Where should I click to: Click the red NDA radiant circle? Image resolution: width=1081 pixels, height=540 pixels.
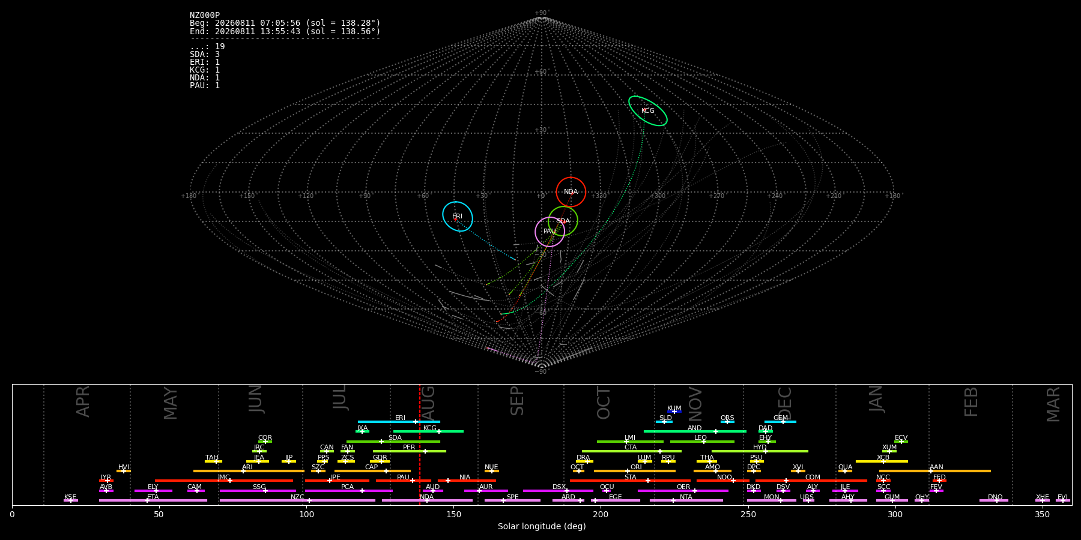tap(571, 192)
